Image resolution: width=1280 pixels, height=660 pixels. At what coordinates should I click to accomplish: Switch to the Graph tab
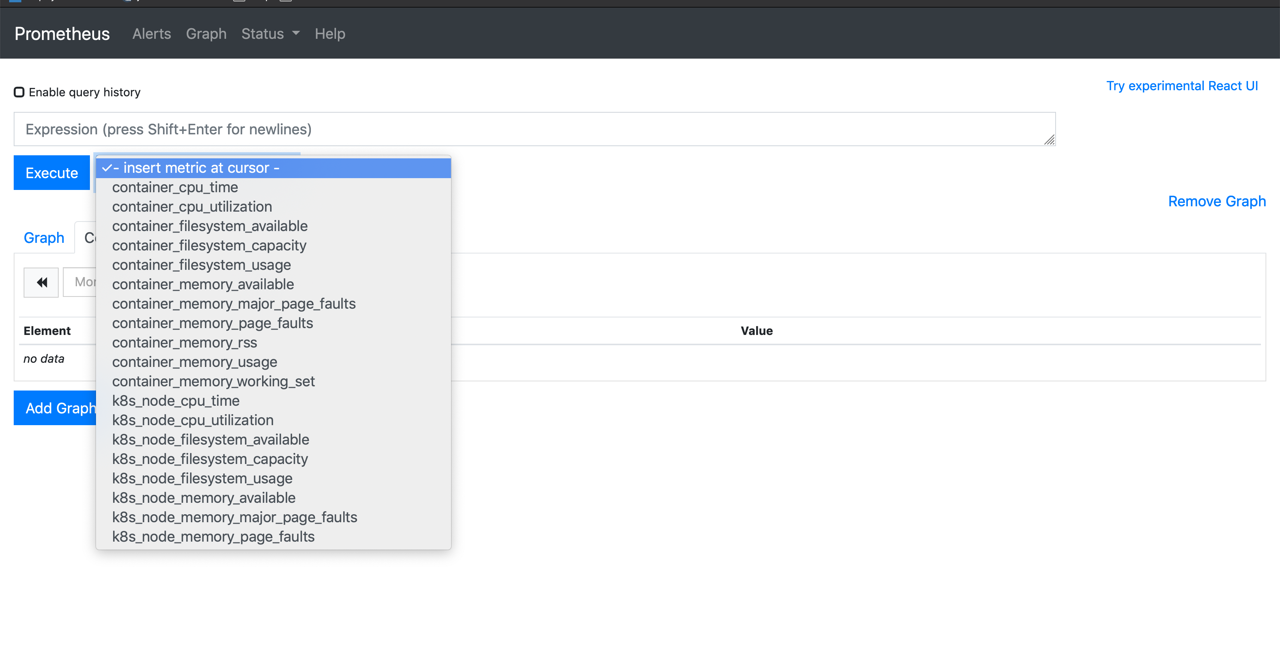pyautogui.click(x=44, y=238)
